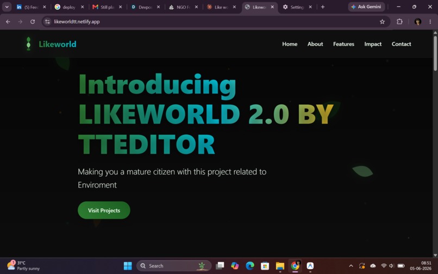
Task: Open Chrome three-dot menu
Action: coord(430,22)
